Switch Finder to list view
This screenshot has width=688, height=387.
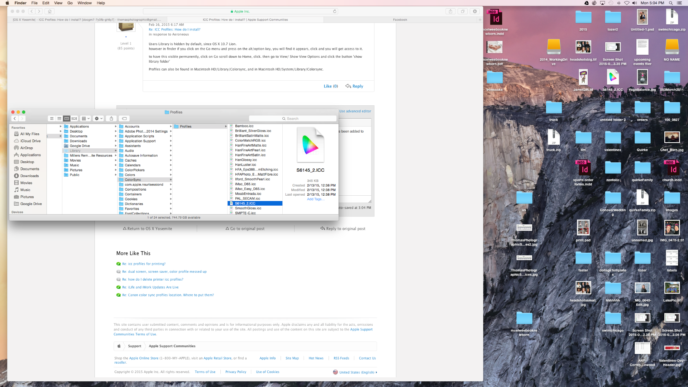pyautogui.click(x=59, y=119)
